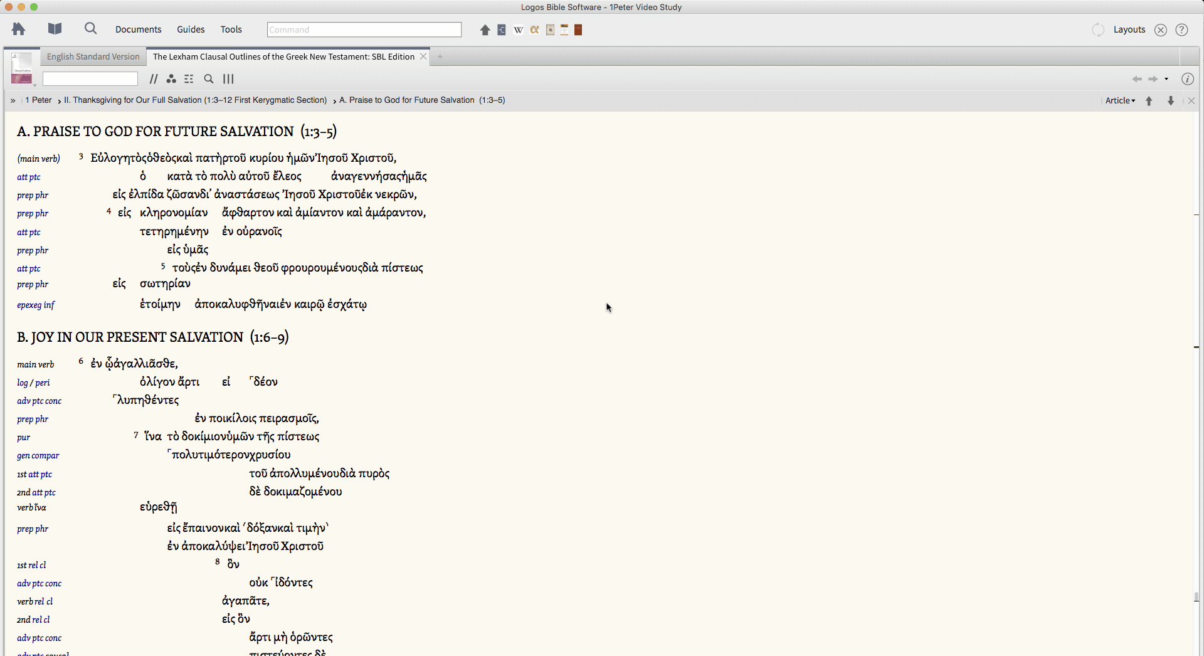Open the Help question mark icon
Viewport: 1204px width, 656px height.
click(x=1181, y=29)
